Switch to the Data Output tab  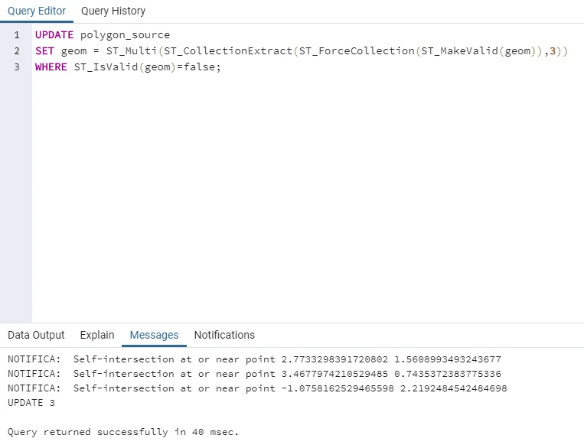click(x=36, y=336)
